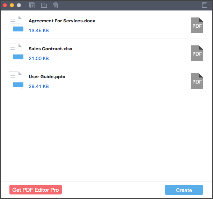Select the Agreement For Services.docx file name
The image size is (213, 199).
pos(62,21)
